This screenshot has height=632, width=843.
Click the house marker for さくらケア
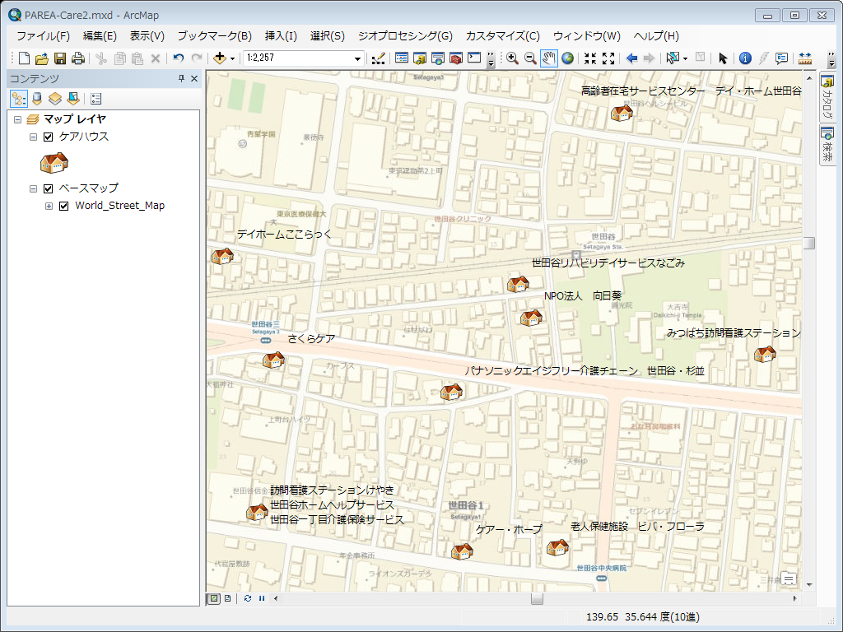pos(273,360)
